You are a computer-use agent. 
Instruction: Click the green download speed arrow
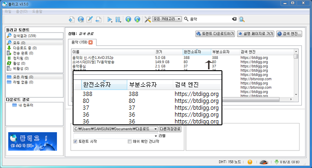point(276,162)
